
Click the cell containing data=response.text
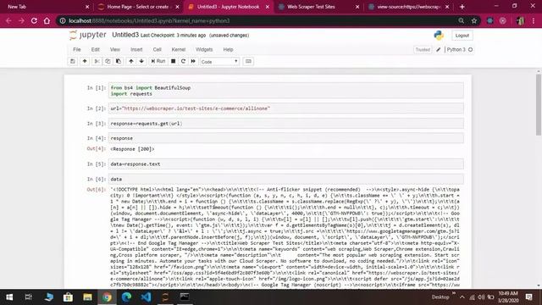[286, 164]
